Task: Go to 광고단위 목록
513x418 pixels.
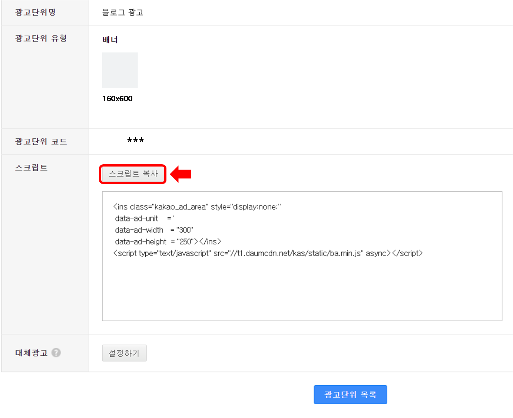Action: (x=350, y=395)
